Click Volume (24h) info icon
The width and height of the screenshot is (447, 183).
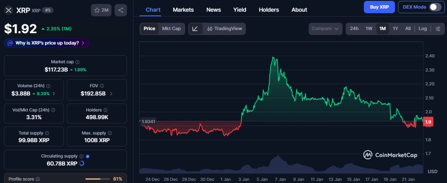coord(48,86)
